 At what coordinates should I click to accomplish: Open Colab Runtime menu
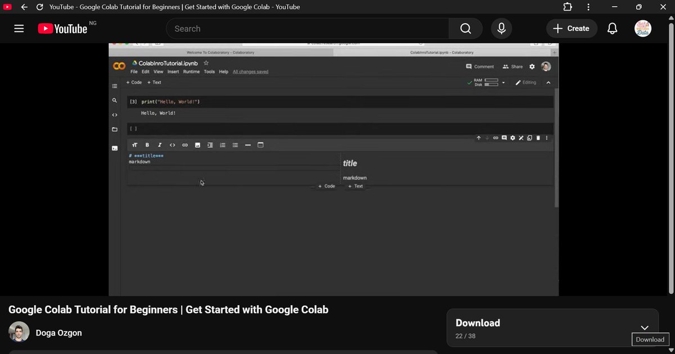coord(191,72)
